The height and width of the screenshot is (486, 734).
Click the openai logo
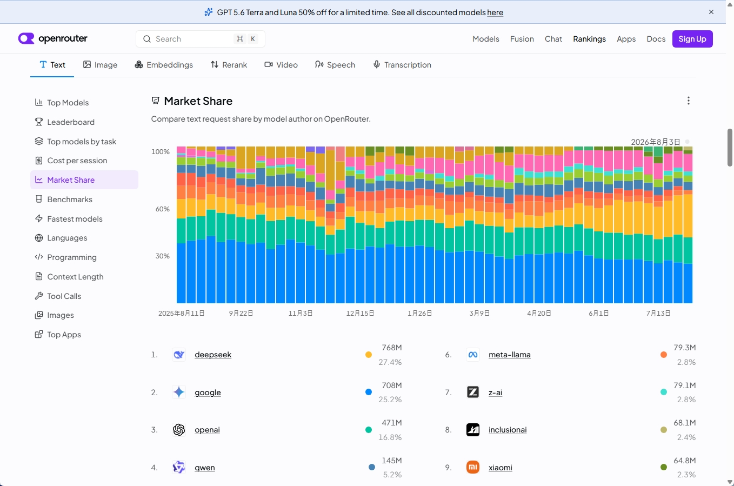point(179,430)
